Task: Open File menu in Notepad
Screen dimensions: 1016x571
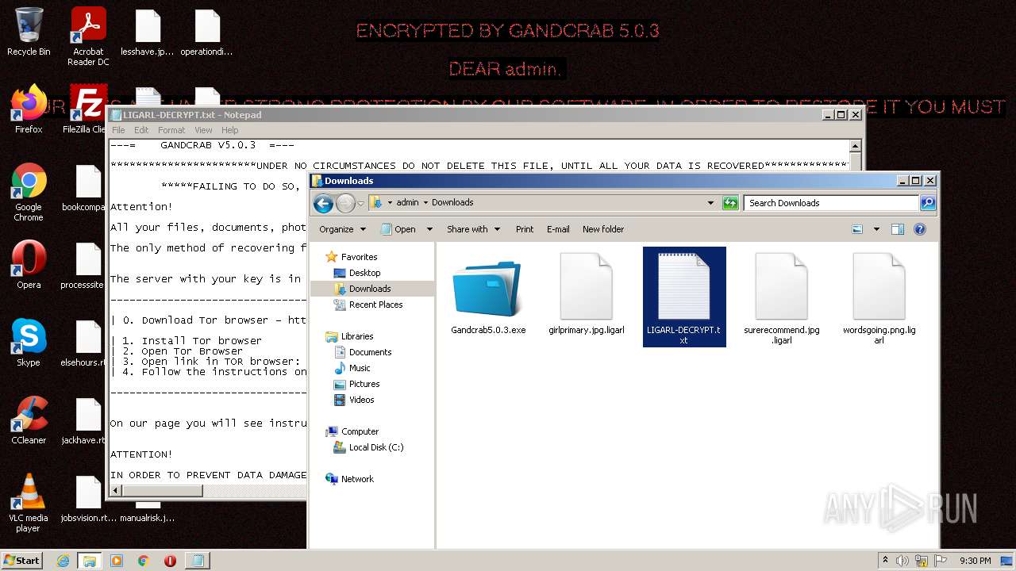Action: [x=118, y=130]
